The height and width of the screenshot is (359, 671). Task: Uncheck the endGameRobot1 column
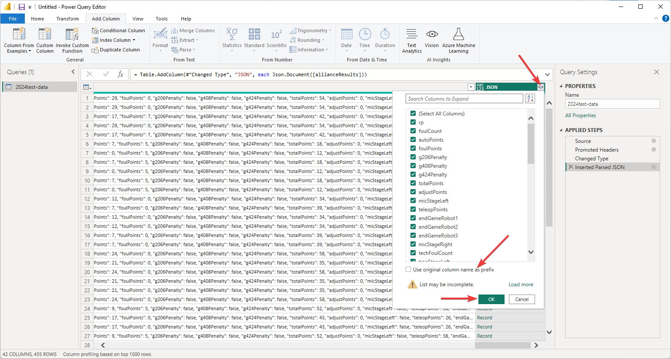[x=413, y=218]
